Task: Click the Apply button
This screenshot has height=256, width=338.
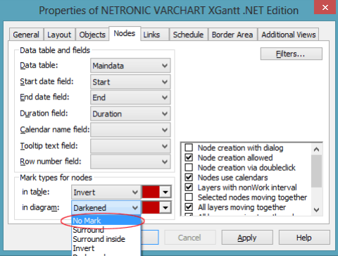Action: point(247,238)
